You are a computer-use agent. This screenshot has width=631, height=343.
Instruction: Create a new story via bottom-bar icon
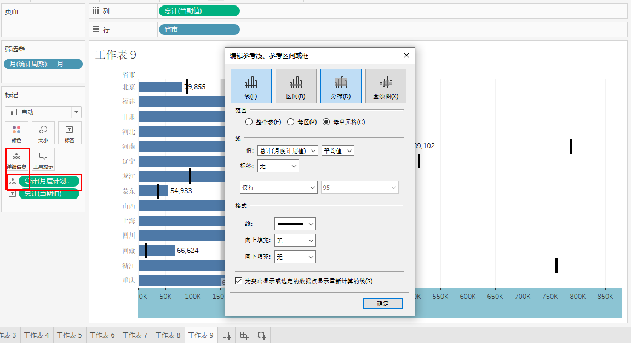(261, 334)
